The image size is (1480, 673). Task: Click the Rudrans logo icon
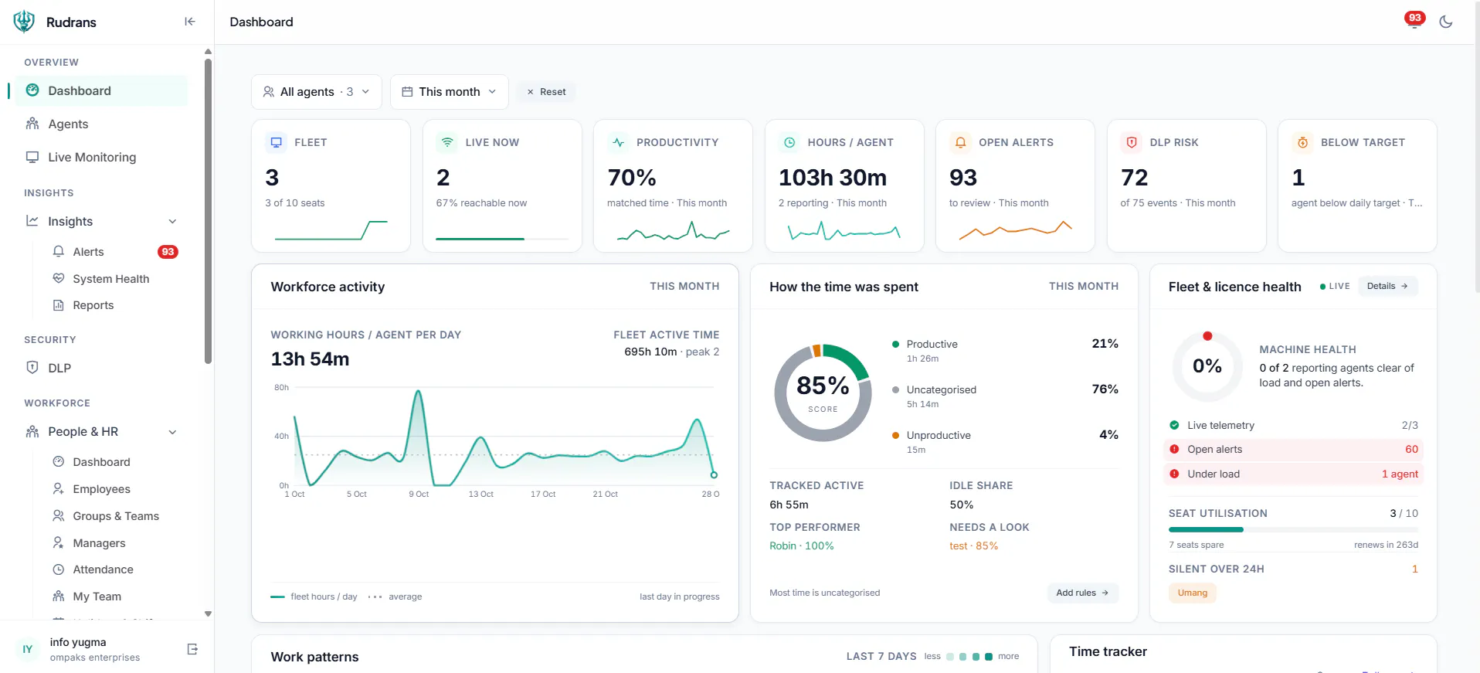(x=25, y=22)
